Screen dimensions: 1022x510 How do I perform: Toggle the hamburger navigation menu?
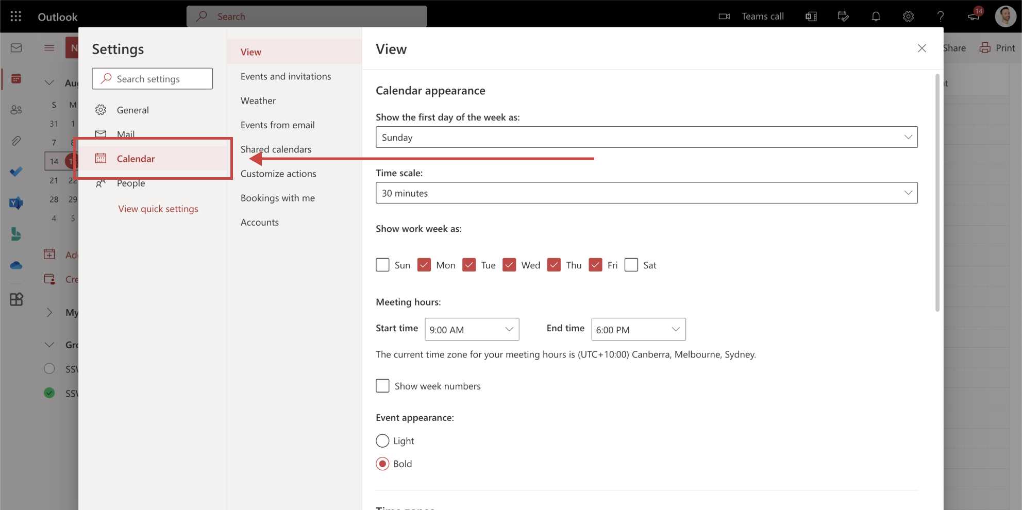point(49,48)
